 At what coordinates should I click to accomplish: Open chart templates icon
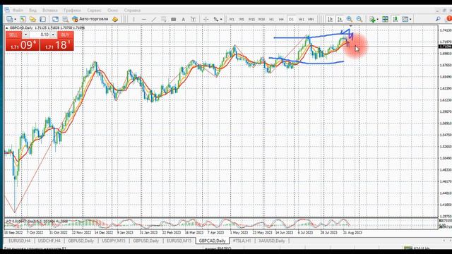tap(405, 19)
